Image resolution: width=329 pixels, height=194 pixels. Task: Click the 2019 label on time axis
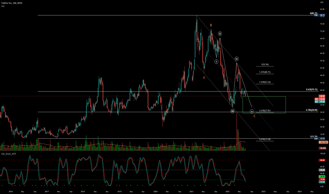[119, 192]
